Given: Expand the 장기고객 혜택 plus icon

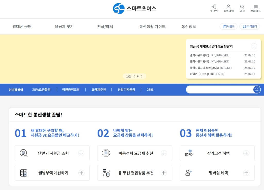Looking at the screenshot, I should pyautogui.click(x=246, y=153).
